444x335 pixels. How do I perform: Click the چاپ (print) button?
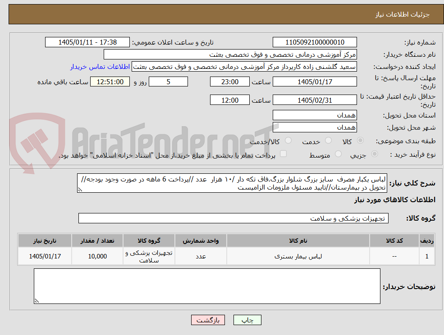point(247,320)
